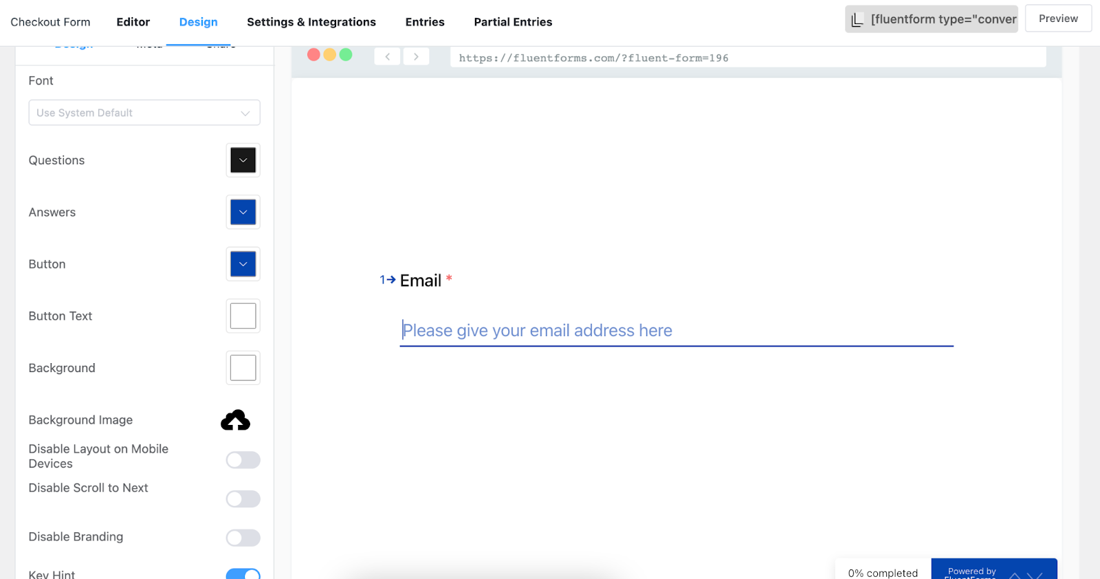The width and height of the screenshot is (1100, 579).
Task: Toggle Disable Scroll to Next switch
Action: tap(243, 499)
